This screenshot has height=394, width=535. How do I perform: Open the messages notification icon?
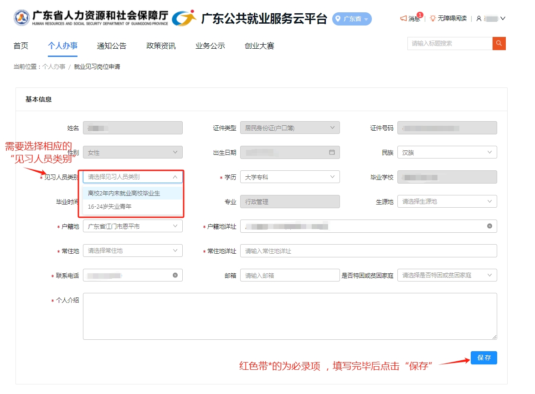(403, 19)
